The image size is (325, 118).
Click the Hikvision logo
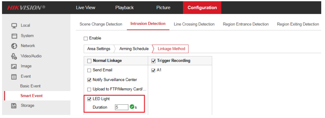pyautogui.click(x=26, y=8)
